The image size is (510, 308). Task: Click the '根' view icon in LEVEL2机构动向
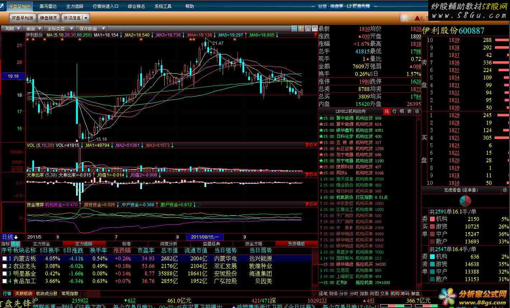[402, 111]
